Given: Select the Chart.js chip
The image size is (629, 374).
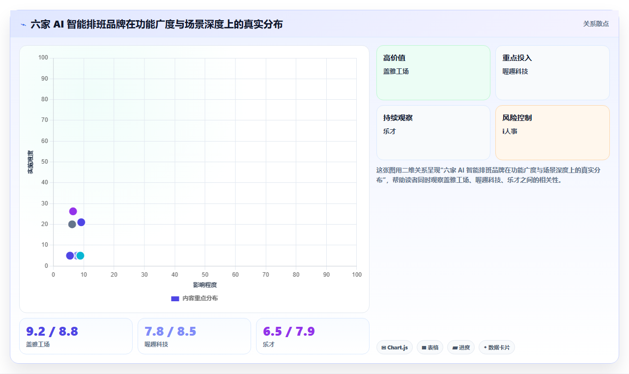Looking at the screenshot, I should click(x=395, y=347).
